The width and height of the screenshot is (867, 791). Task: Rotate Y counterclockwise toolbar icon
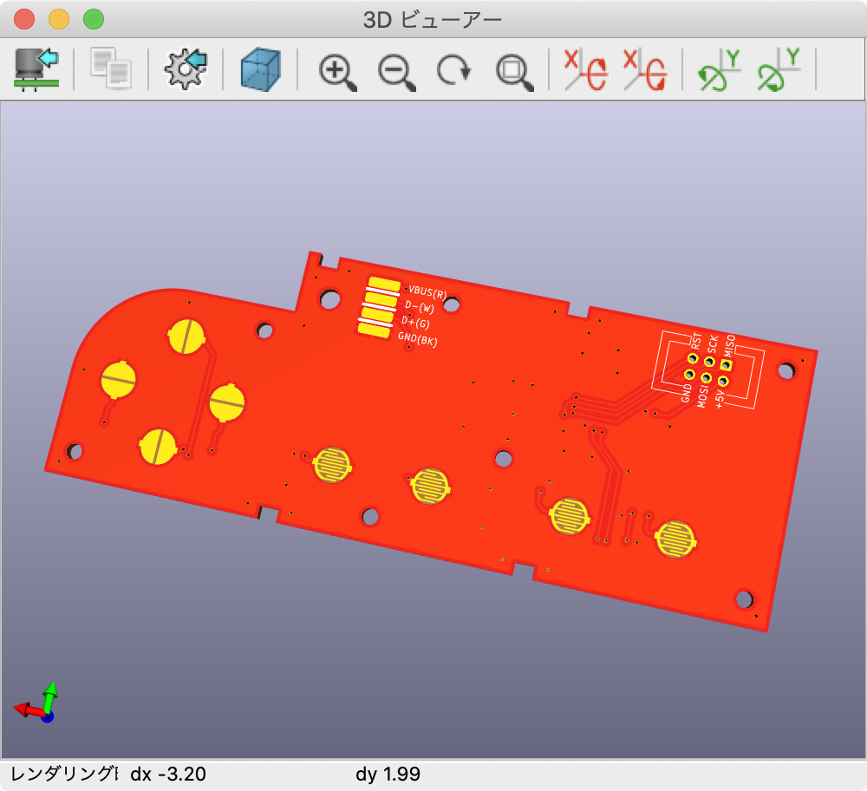778,69
